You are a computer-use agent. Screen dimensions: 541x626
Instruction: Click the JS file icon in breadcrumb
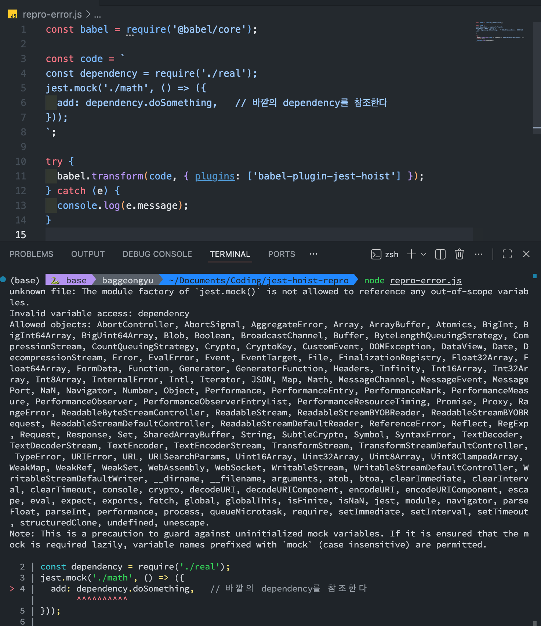[x=13, y=14]
